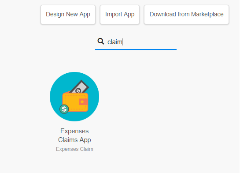The width and height of the screenshot is (240, 173).
Task: Click the word "Design" on the first button
Action: click(x=55, y=15)
